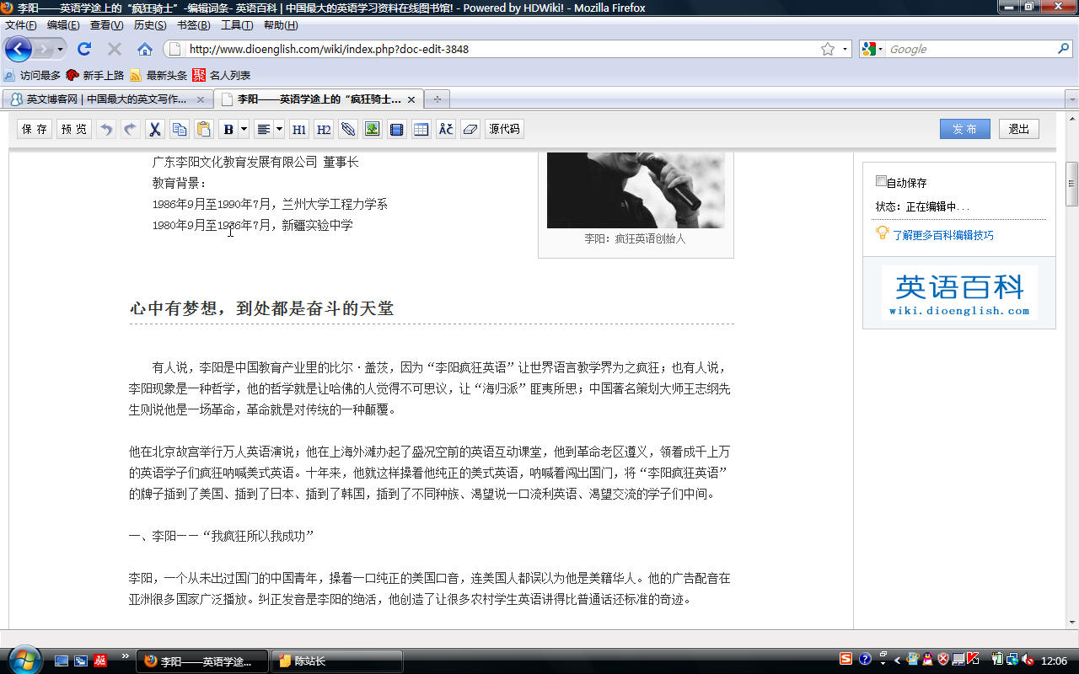
Task: Insert an image with picture icon
Action: coord(372,129)
